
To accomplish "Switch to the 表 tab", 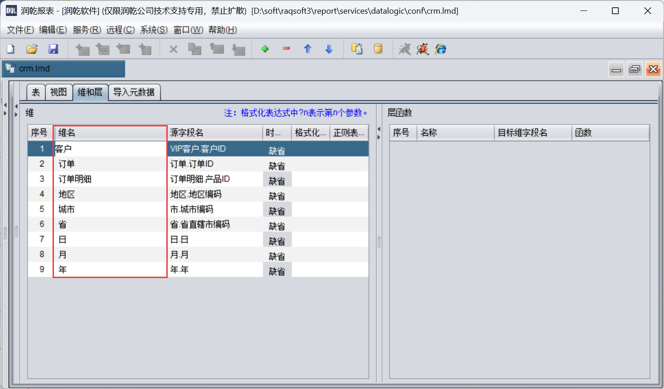I will pyautogui.click(x=36, y=92).
